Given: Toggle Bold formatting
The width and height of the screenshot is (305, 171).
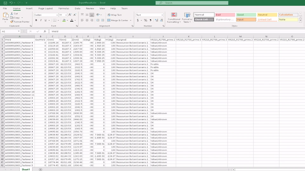Looking at the screenshot, I should 36,20.
